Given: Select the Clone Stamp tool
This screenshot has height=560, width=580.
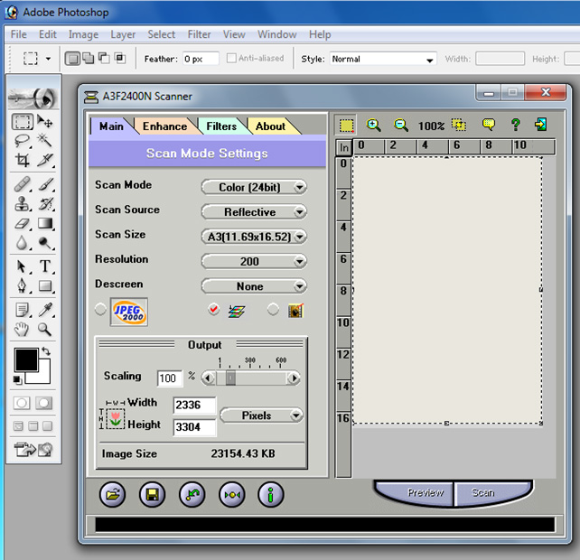Looking at the screenshot, I should tap(22, 204).
